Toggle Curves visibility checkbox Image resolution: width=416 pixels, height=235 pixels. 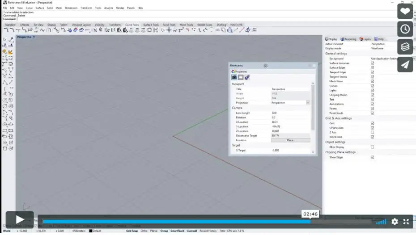(373, 86)
